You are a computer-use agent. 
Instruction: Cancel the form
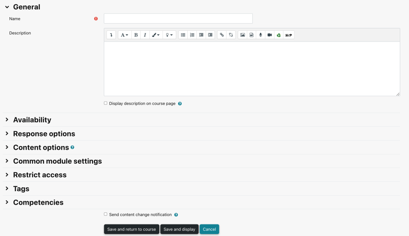tap(209, 229)
